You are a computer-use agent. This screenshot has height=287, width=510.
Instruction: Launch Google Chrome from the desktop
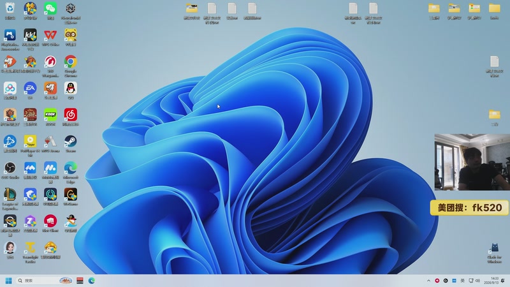point(71,66)
